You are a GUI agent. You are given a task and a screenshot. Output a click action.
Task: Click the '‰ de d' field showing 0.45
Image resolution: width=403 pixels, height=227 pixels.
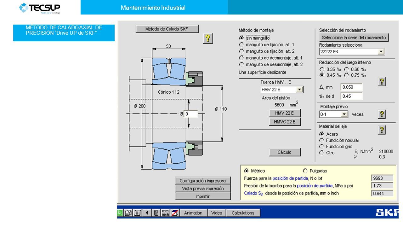(x=351, y=96)
